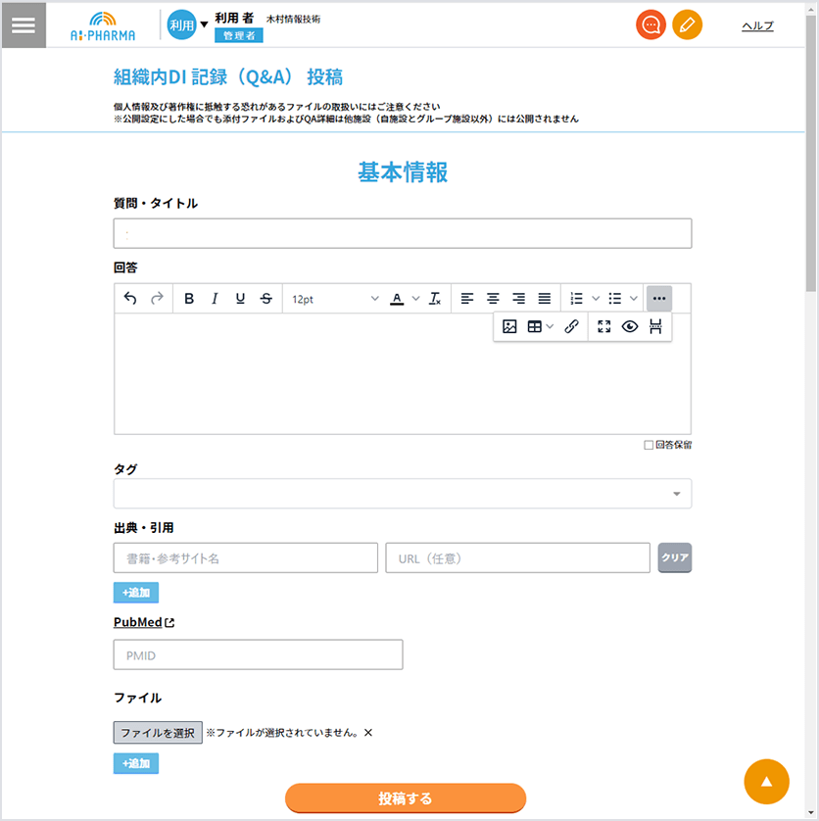Open the text color dropdown arrow

click(x=414, y=298)
